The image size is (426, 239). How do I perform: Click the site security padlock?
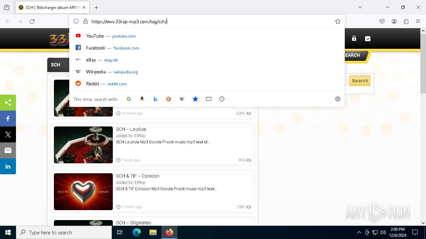[86, 21]
